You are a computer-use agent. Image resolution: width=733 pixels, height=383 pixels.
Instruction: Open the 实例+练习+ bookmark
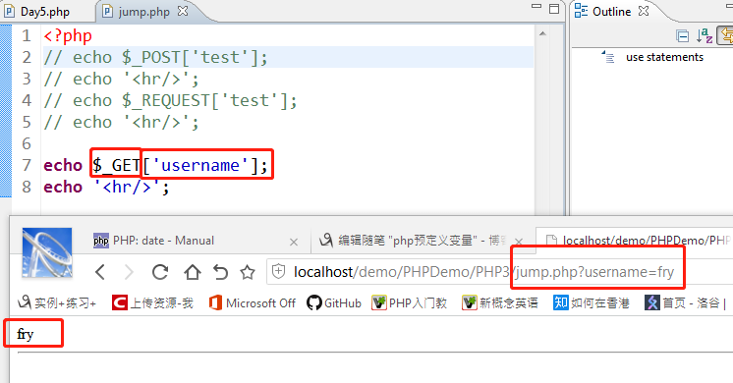point(57,303)
